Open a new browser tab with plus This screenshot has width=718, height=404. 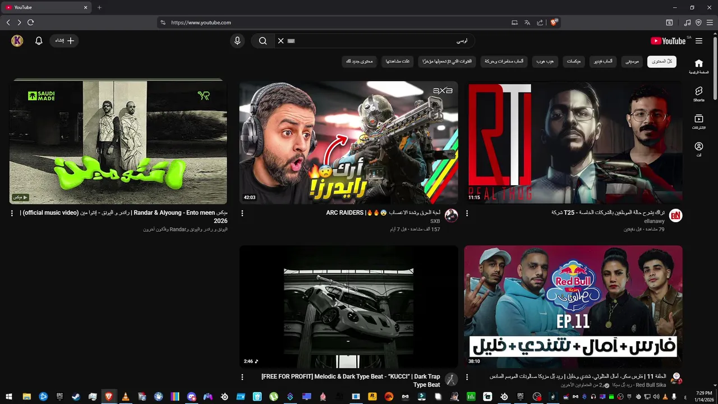(99, 7)
